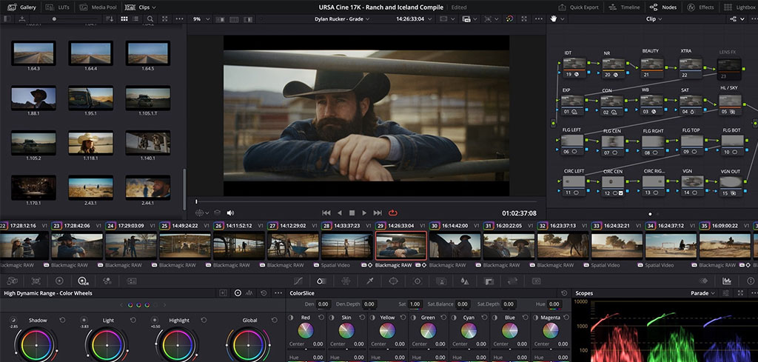758x362 pixels.
Task: Open the Clip node graph dropdown
Action: click(x=654, y=19)
